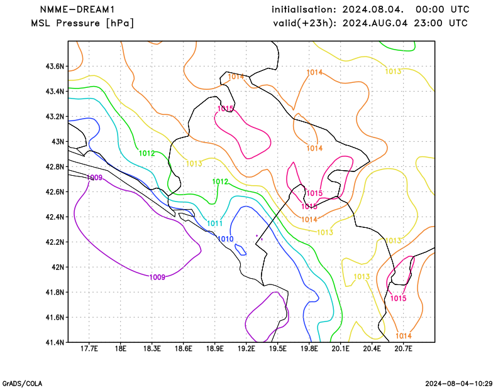Select the 20.4E longitude label
The image size is (503, 388).
click(372, 348)
